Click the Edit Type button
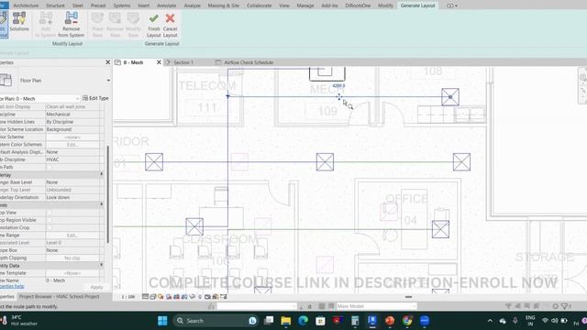This screenshot has height=330, width=587. (95, 98)
